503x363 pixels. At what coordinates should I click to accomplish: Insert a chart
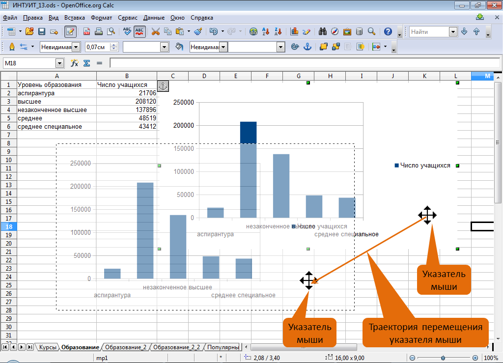click(x=294, y=31)
